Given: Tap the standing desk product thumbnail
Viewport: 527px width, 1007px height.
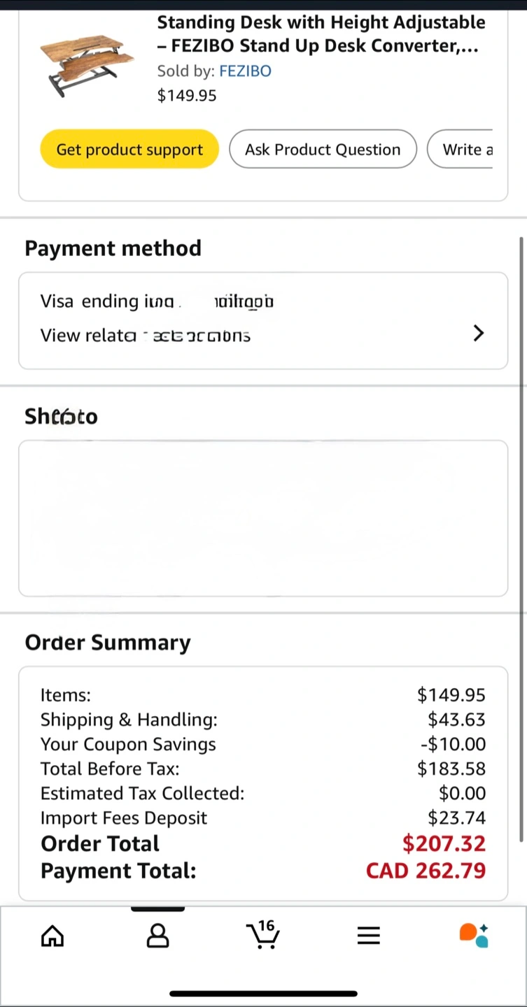Looking at the screenshot, I should click(87, 64).
